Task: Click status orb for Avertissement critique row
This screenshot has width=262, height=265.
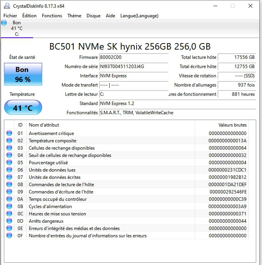Action: (9, 133)
